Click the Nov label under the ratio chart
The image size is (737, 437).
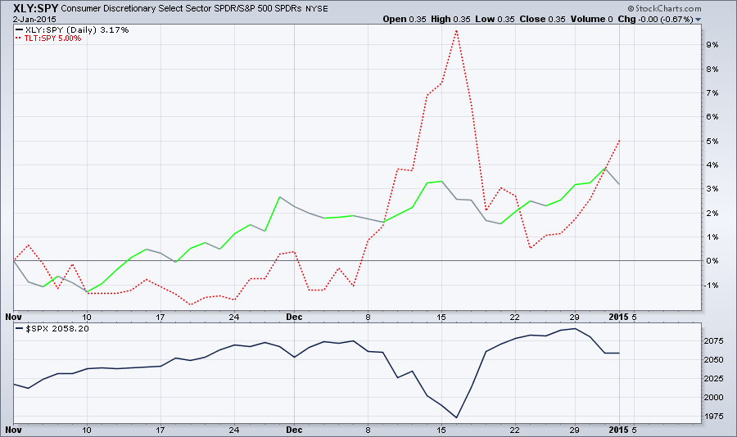tap(14, 318)
